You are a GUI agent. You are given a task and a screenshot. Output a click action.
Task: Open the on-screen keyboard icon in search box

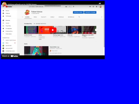pyautogui.click(x=66, y=7)
